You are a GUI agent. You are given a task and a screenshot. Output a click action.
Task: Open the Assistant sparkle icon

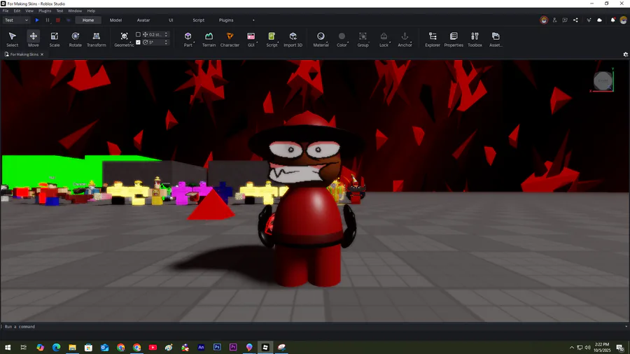(589, 20)
